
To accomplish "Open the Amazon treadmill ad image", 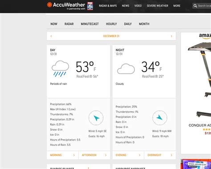I will [199, 80].
